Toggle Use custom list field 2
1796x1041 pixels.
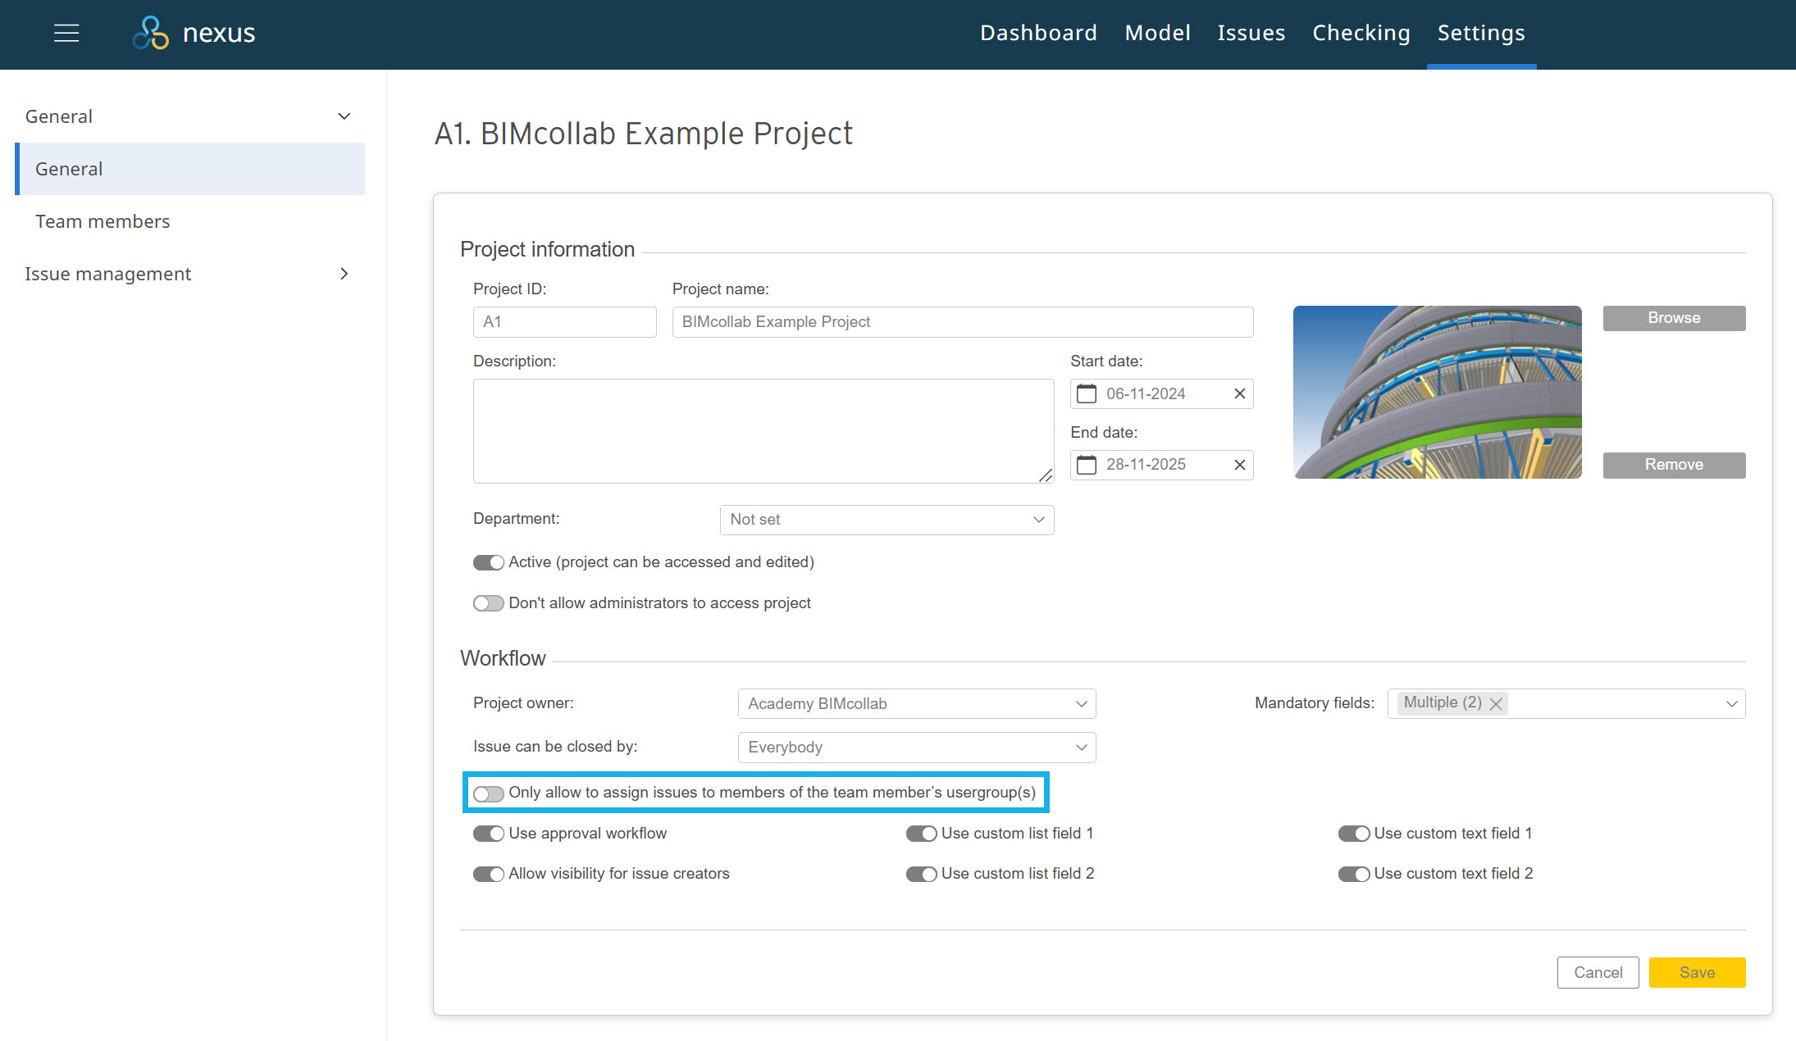point(921,874)
